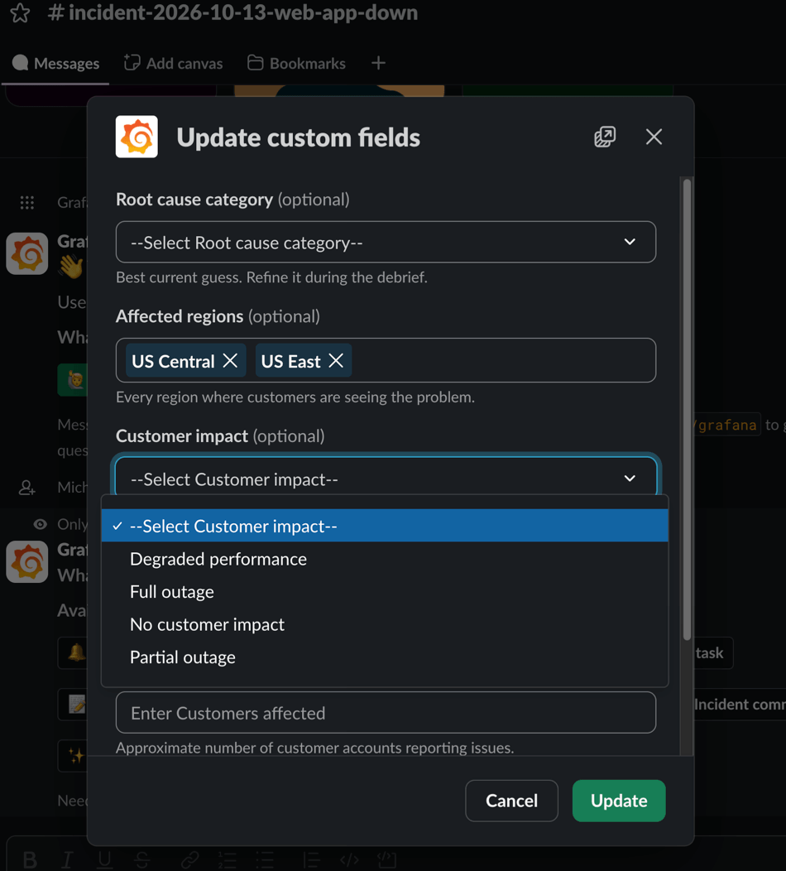The width and height of the screenshot is (786, 871).
Task: Remove the US East region tag
Action: pos(336,361)
